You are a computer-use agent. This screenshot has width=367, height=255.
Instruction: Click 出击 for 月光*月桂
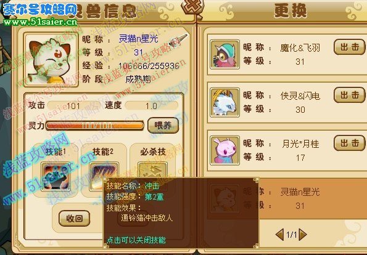[350, 143]
